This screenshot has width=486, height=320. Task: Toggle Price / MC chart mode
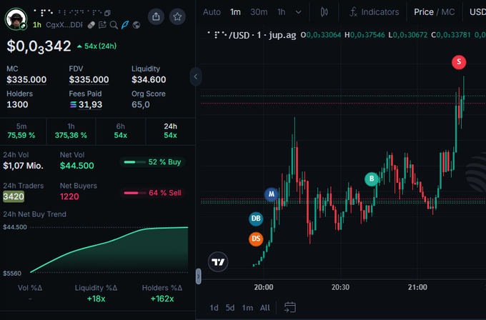435,12
